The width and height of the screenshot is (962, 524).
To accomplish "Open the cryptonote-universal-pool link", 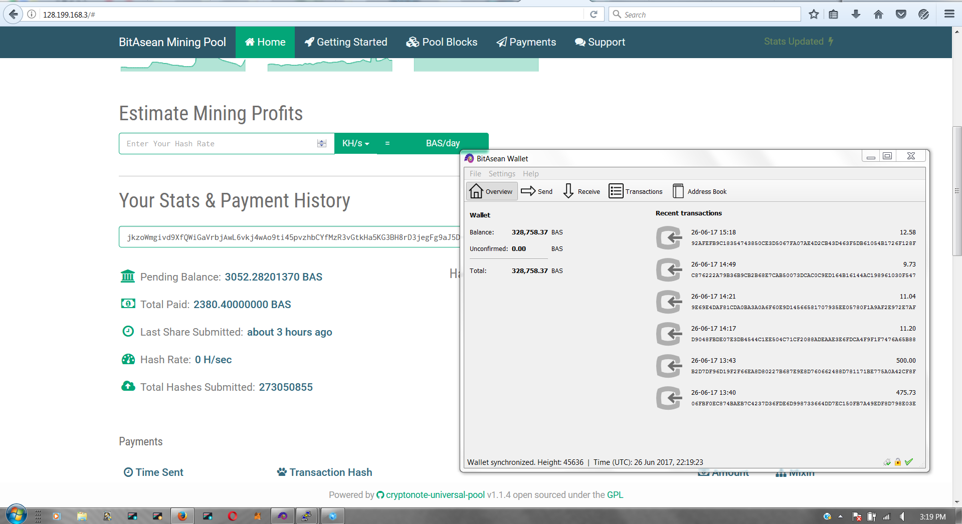I will point(435,495).
